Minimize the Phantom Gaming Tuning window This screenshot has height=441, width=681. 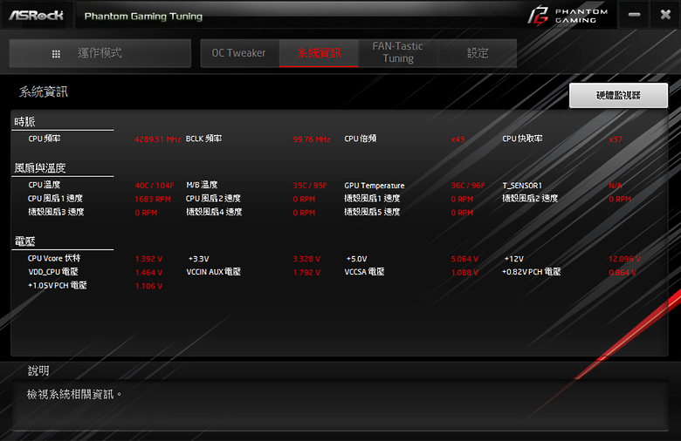[x=634, y=15]
